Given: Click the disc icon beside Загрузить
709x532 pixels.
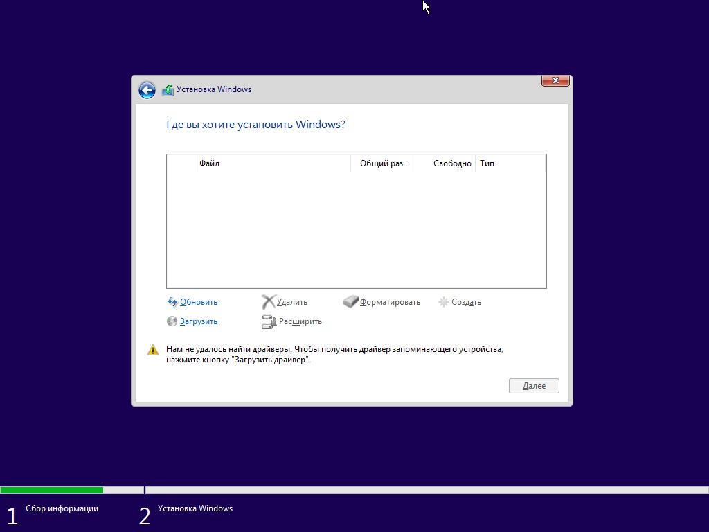Looking at the screenshot, I should pos(172,321).
